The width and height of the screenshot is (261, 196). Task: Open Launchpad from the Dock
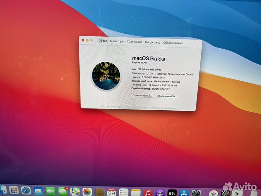pyautogui.click(x=14, y=190)
